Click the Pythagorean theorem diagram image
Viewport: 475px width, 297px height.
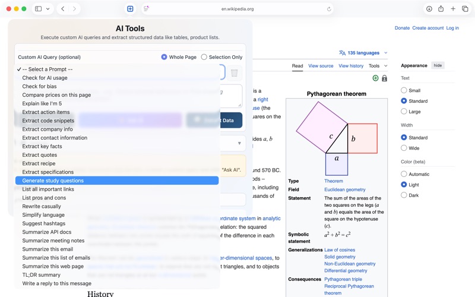tap(337, 138)
